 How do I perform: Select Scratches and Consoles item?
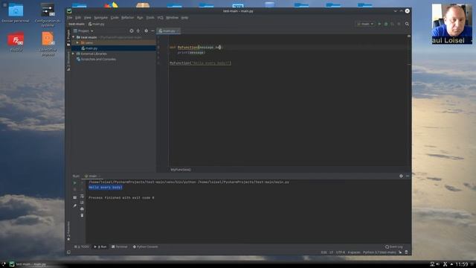click(x=96, y=60)
